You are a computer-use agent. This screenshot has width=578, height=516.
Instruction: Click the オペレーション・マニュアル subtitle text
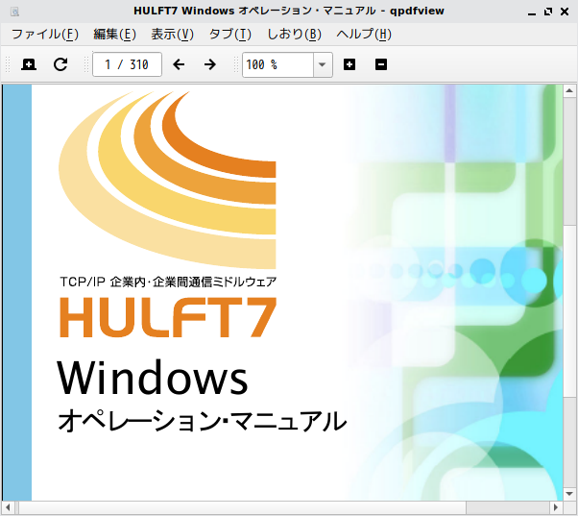pos(202,421)
